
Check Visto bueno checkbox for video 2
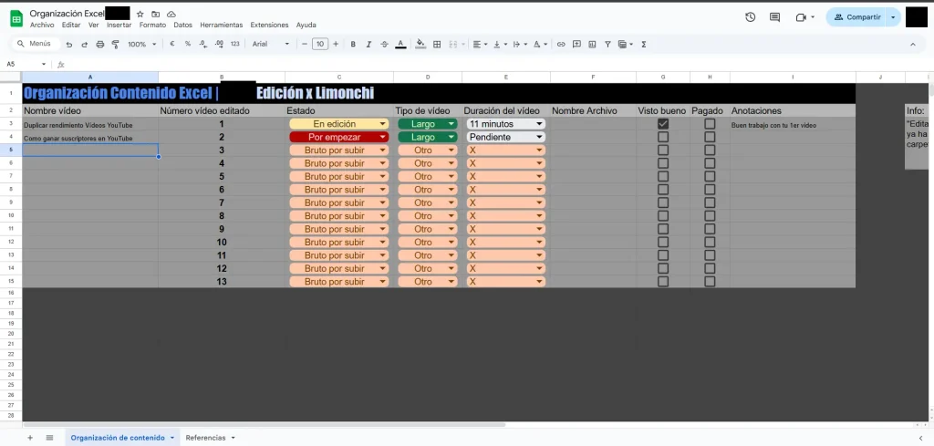pyautogui.click(x=663, y=137)
